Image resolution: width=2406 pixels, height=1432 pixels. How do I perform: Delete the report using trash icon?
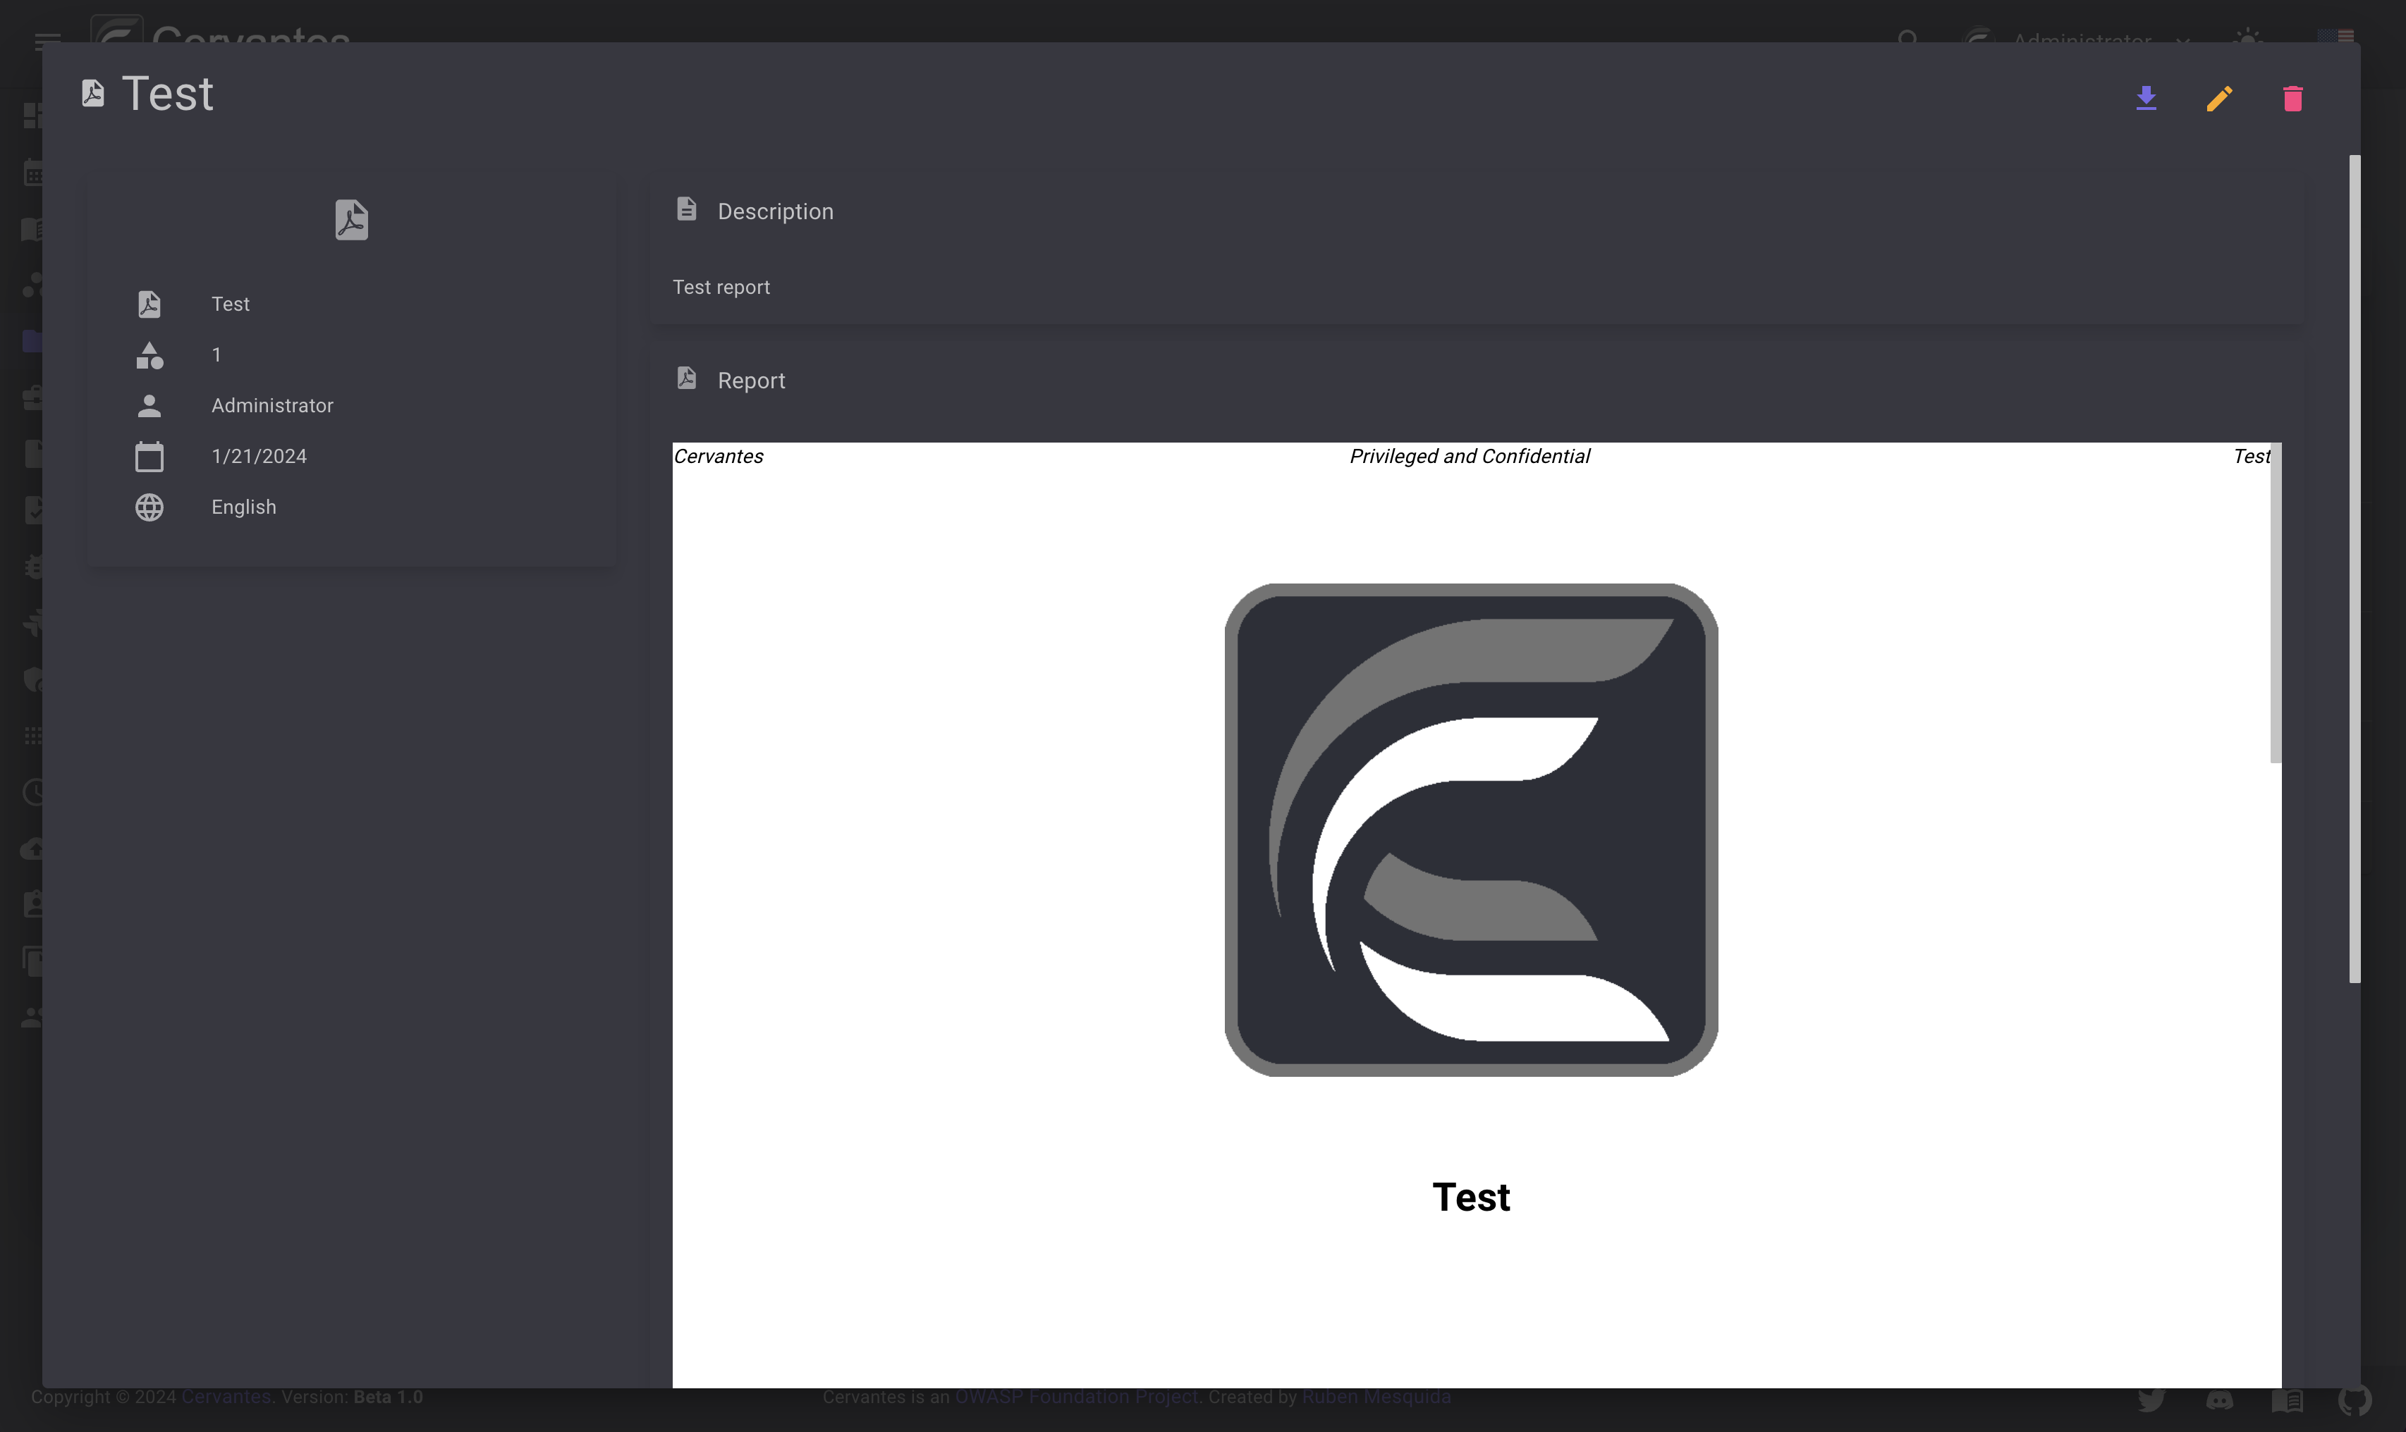[2292, 97]
